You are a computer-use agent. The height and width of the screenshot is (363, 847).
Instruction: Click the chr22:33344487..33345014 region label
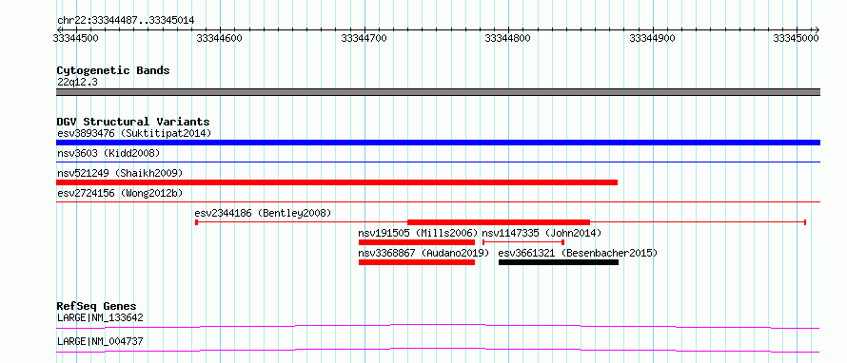click(x=126, y=20)
